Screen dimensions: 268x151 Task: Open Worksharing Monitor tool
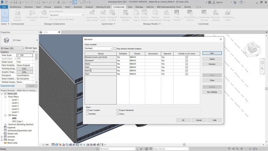[126, 15]
